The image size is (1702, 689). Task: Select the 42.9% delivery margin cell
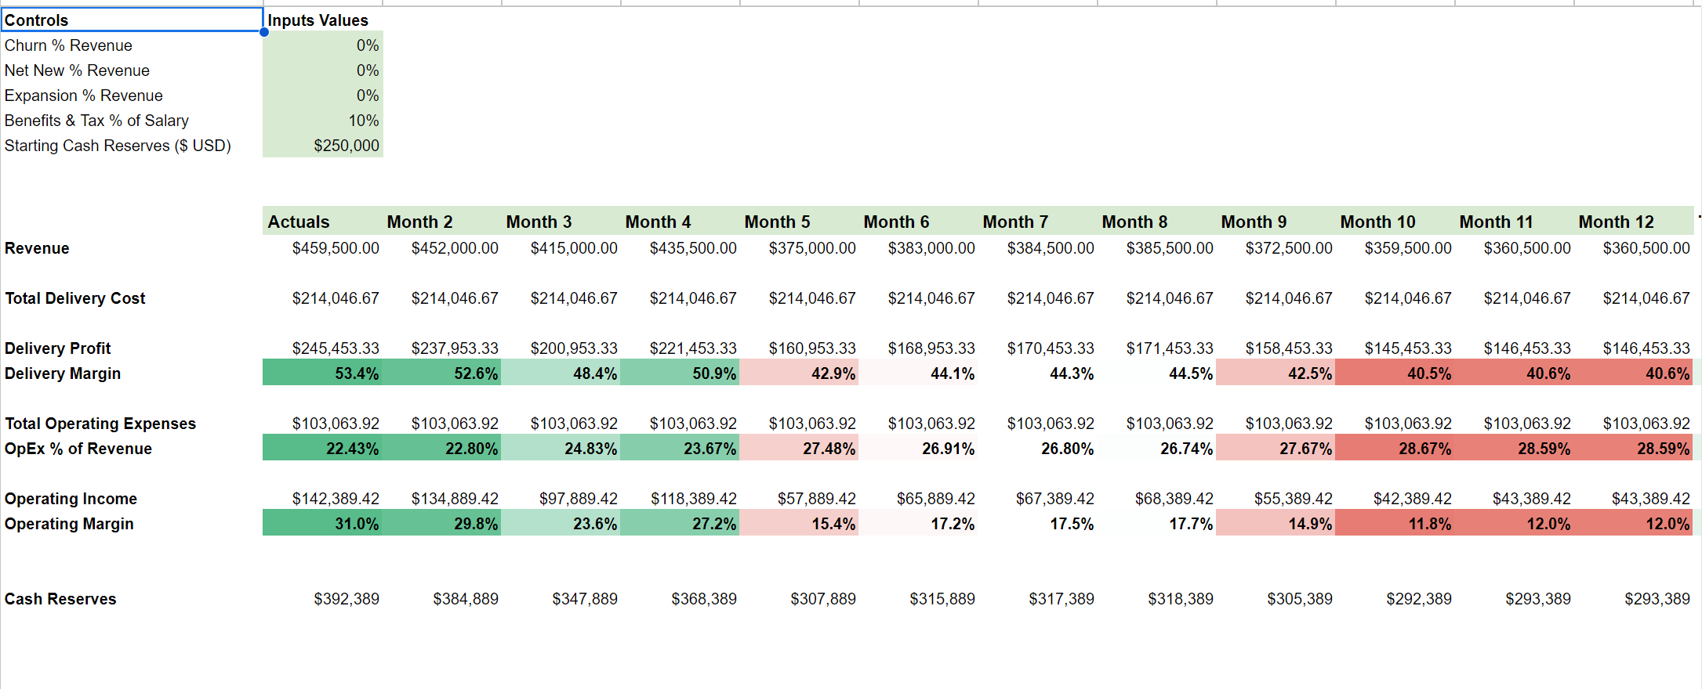click(800, 373)
